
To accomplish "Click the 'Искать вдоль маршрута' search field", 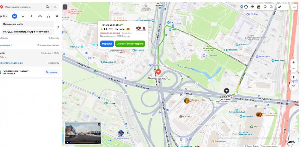I will [24, 7].
